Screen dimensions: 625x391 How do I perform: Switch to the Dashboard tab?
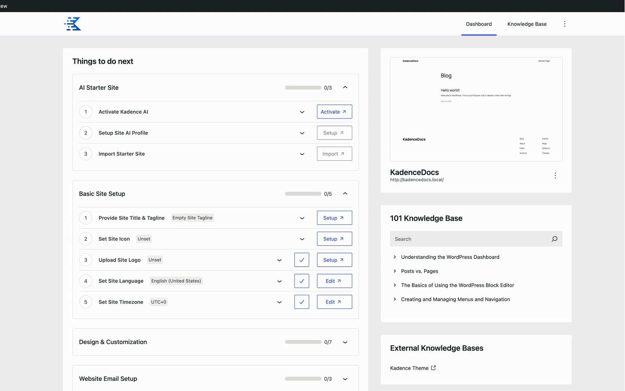pyautogui.click(x=479, y=24)
